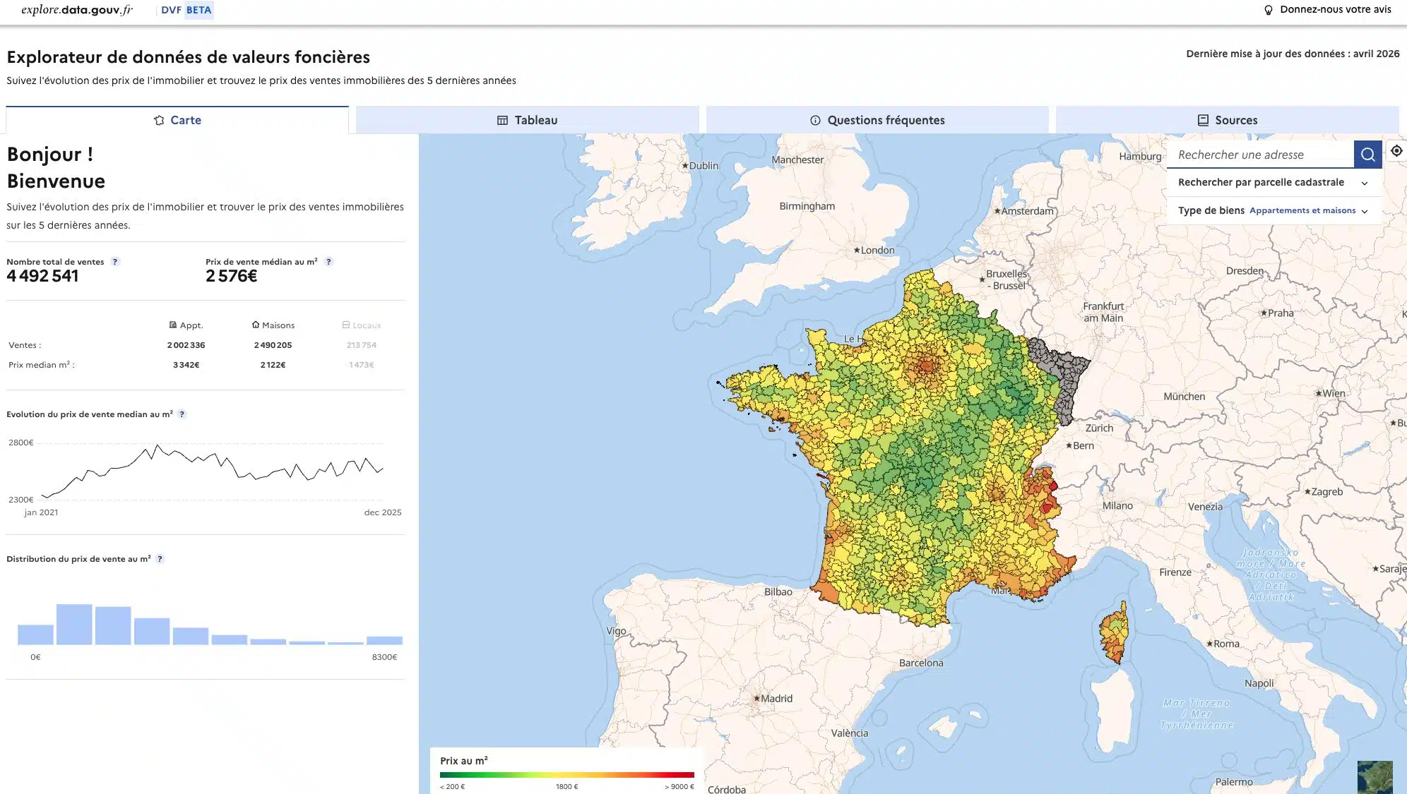Click the explore.data.gouv.fr logo link
This screenshot has height=794, width=1407.
coord(77,10)
